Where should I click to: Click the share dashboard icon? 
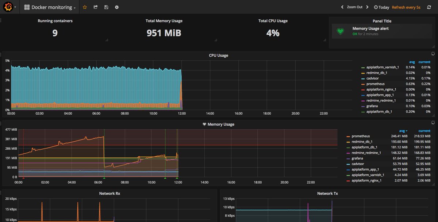click(96, 7)
